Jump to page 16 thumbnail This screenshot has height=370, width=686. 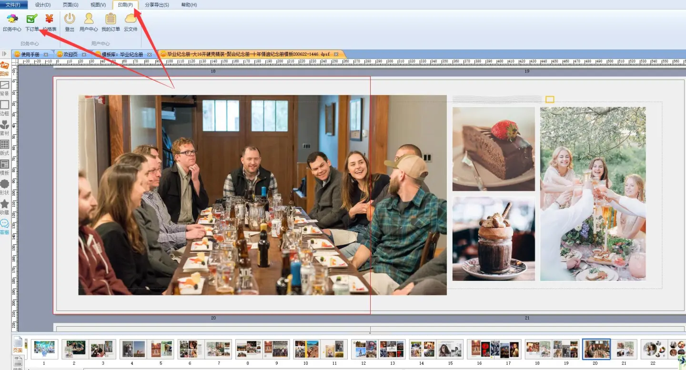click(x=480, y=349)
